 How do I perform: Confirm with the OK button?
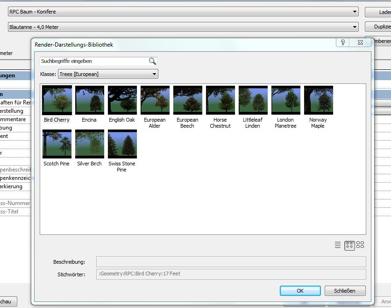click(x=300, y=291)
